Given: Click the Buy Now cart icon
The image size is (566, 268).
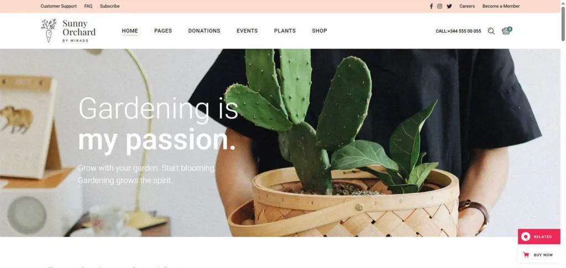Looking at the screenshot, I should pos(526,255).
